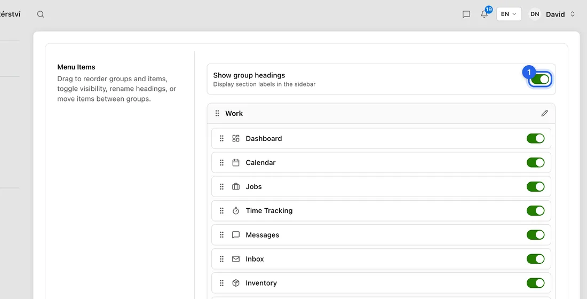Click the Dashboard item label
587x299 pixels.
pyautogui.click(x=264, y=138)
